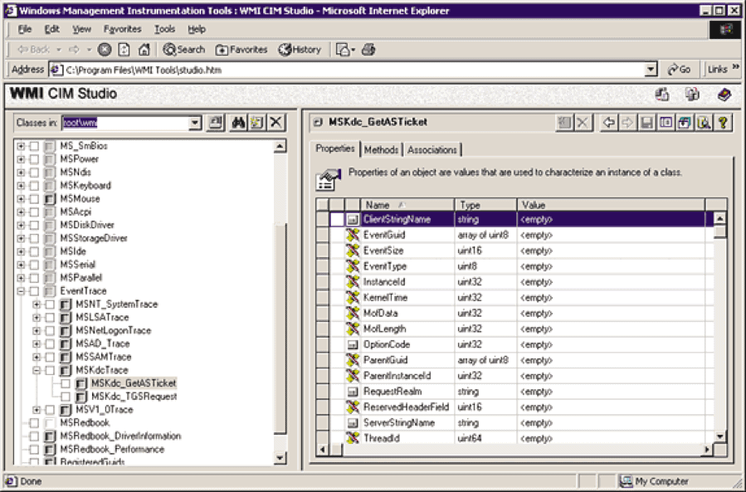Tick the MSSAMTrace checkbox
The width and height of the screenshot is (746, 492).
tap(50, 357)
